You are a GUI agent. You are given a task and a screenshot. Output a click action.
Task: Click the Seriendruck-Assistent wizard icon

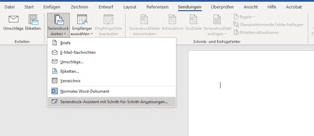pyautogui.click(x=55, y=101)
